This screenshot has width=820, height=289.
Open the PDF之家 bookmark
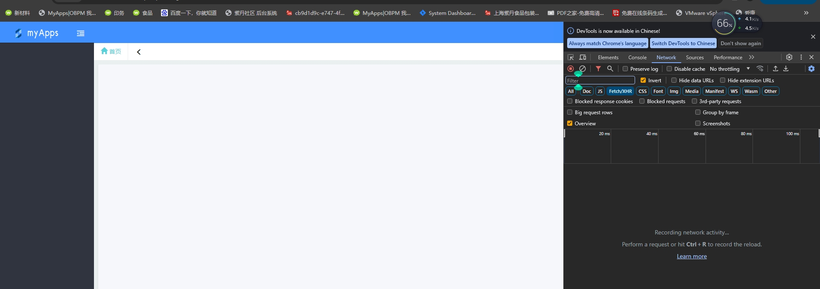[576, 13]
